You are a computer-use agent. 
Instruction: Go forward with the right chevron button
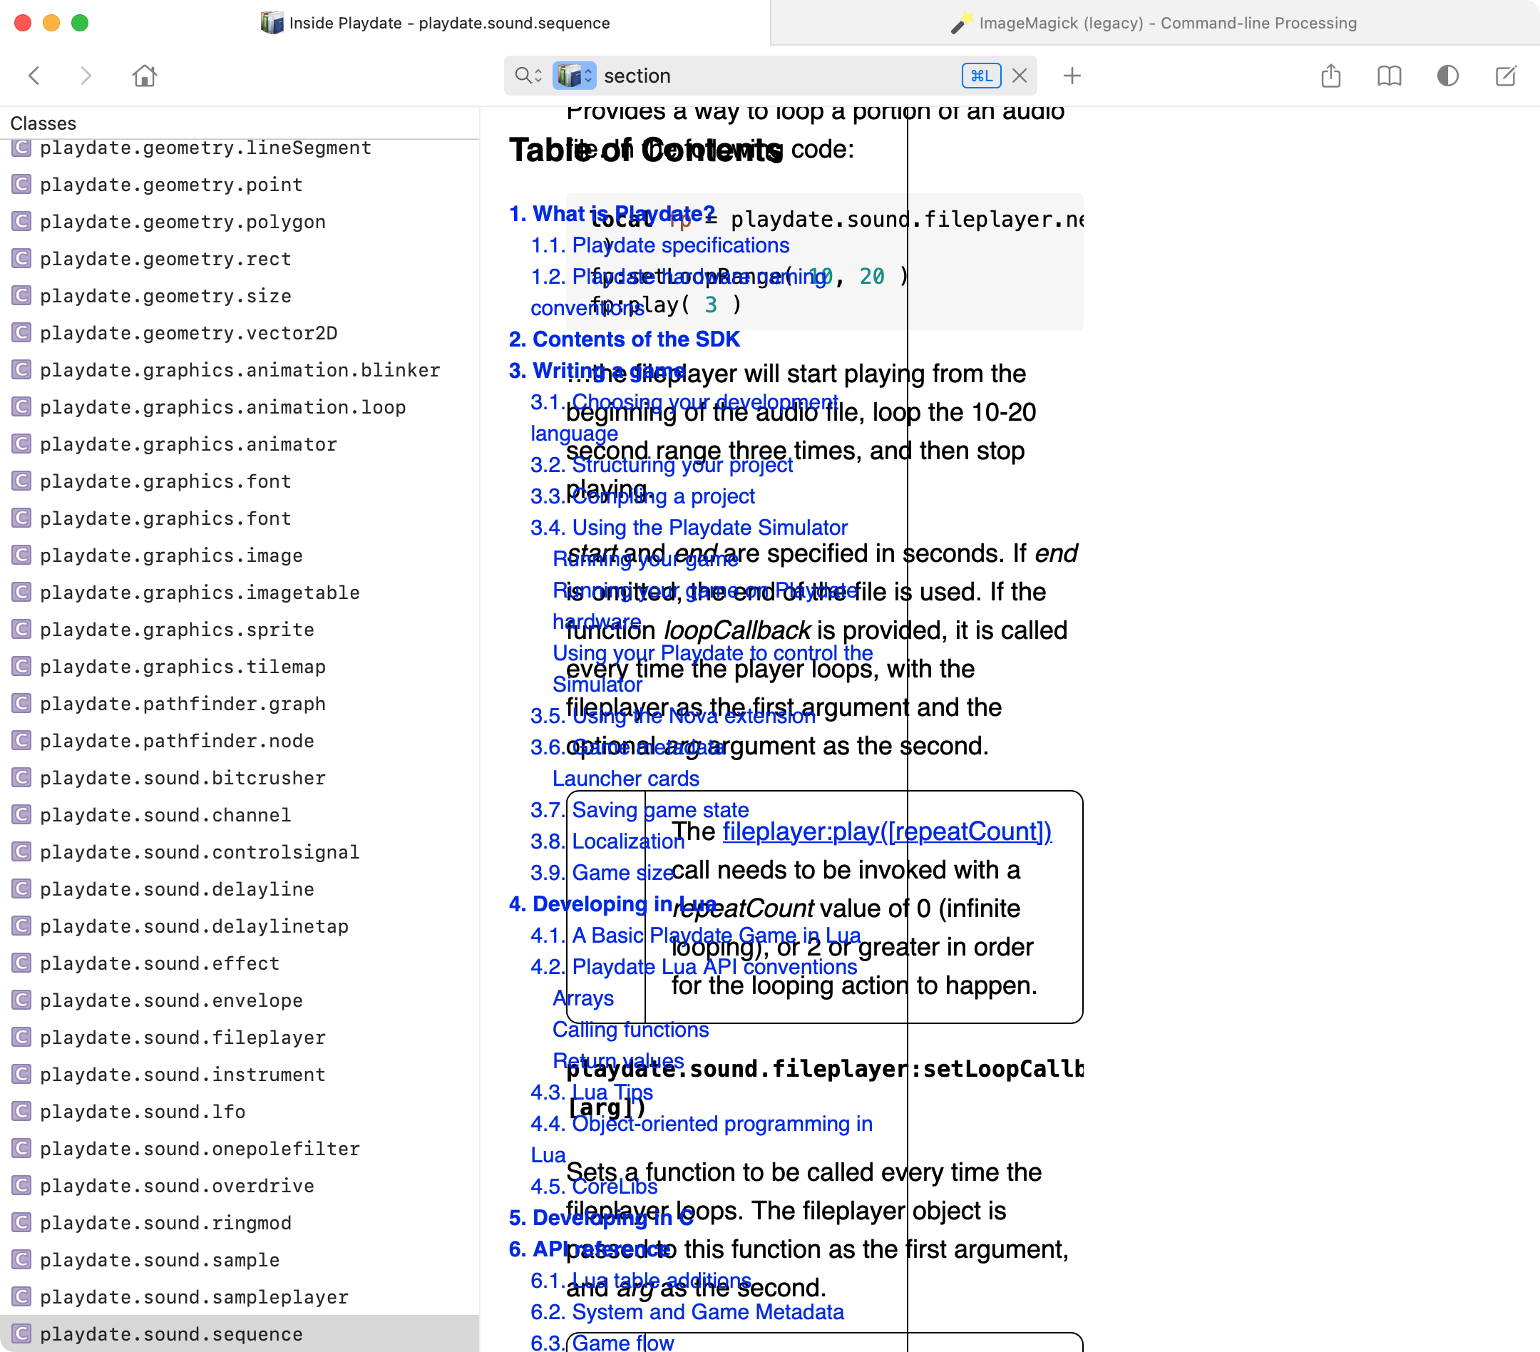(x=85, y=76)
